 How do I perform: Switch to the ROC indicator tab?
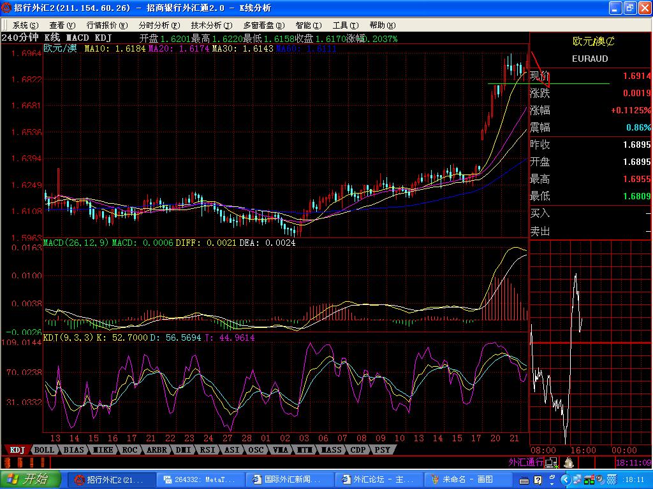point(129,450)
